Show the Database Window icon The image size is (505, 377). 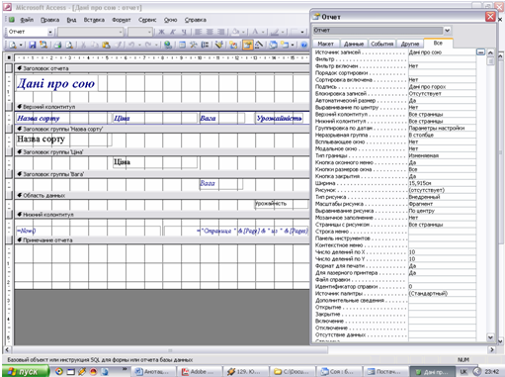coord(273,45)
